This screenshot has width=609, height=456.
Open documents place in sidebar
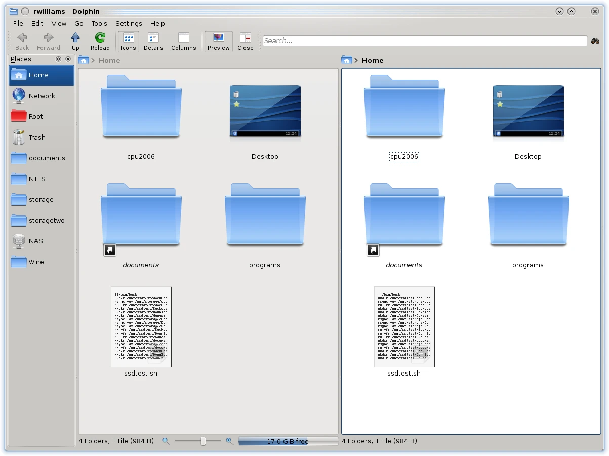tap(42, 158)
